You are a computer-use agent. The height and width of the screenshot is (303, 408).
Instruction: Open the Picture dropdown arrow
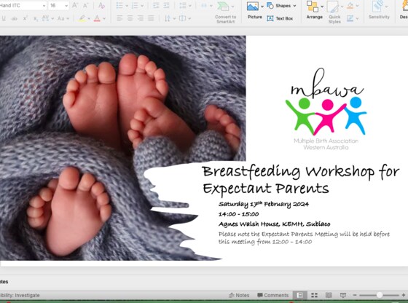tap(262, 7)
